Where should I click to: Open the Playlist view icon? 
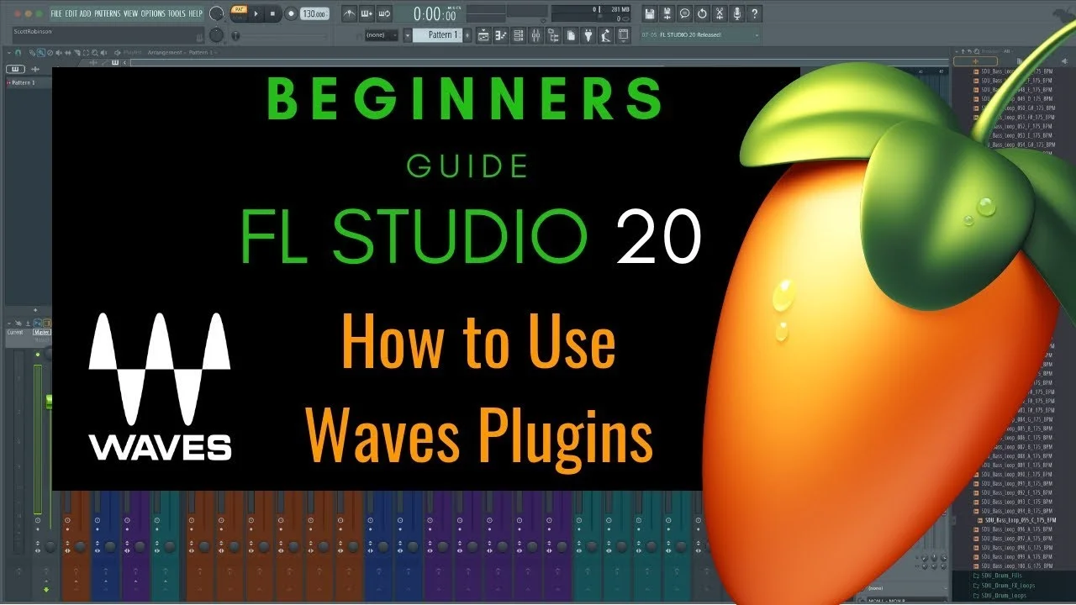tap(483, 34)
